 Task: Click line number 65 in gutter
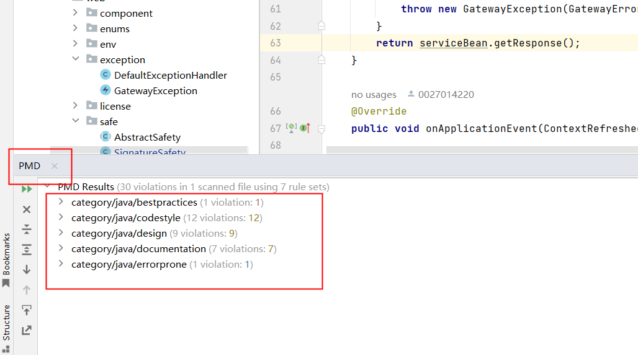coord(276,77)
